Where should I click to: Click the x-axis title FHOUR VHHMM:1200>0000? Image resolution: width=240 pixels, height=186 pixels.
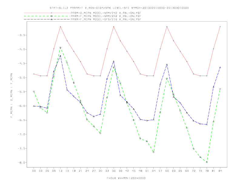126,178
